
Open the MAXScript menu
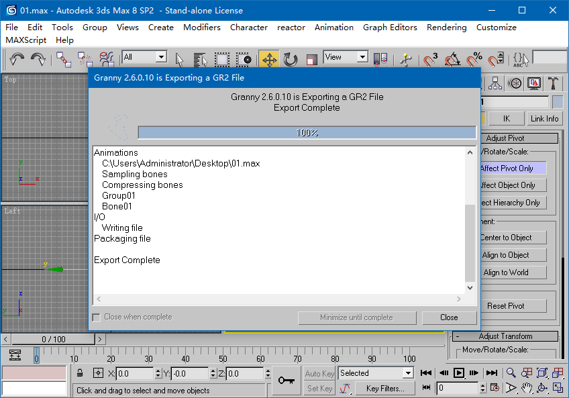pos(25,40)
